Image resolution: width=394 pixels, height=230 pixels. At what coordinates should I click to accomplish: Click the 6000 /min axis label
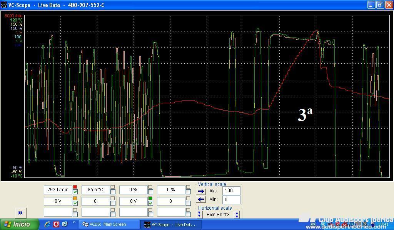[13, 16]
